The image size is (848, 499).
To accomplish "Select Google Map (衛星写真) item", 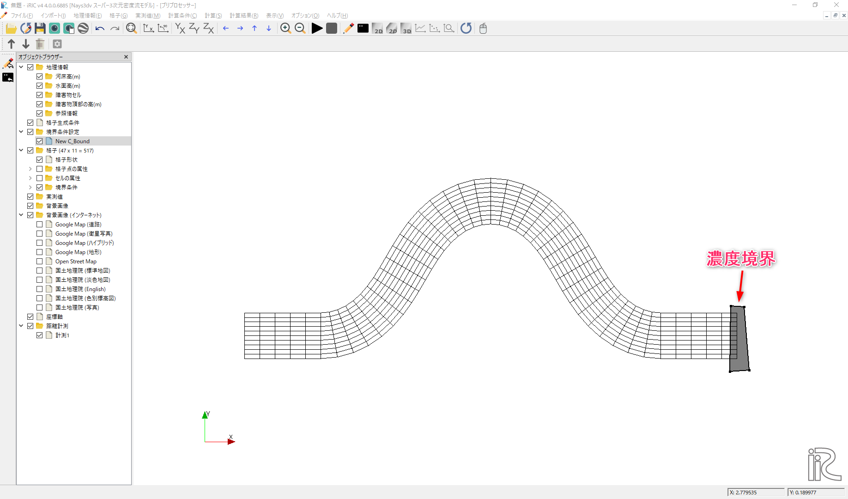I will [x=84, y=234].
